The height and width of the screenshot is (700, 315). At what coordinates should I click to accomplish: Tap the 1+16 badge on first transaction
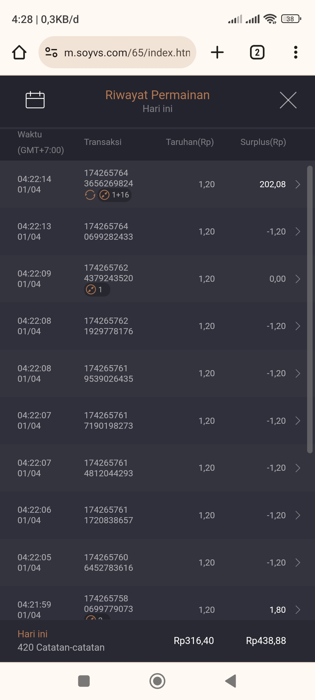(x=115, y=195)
